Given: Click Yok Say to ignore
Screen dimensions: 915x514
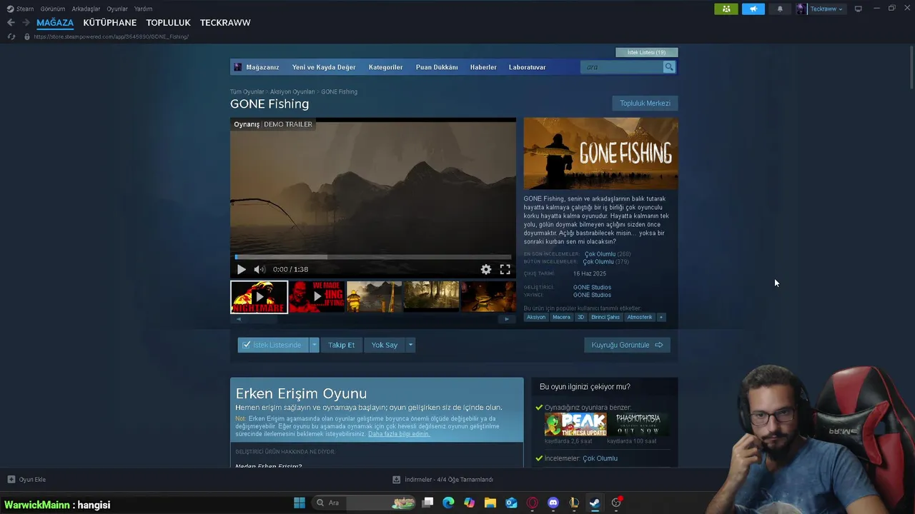Looking at the screenshot, I should click(384, 345).
